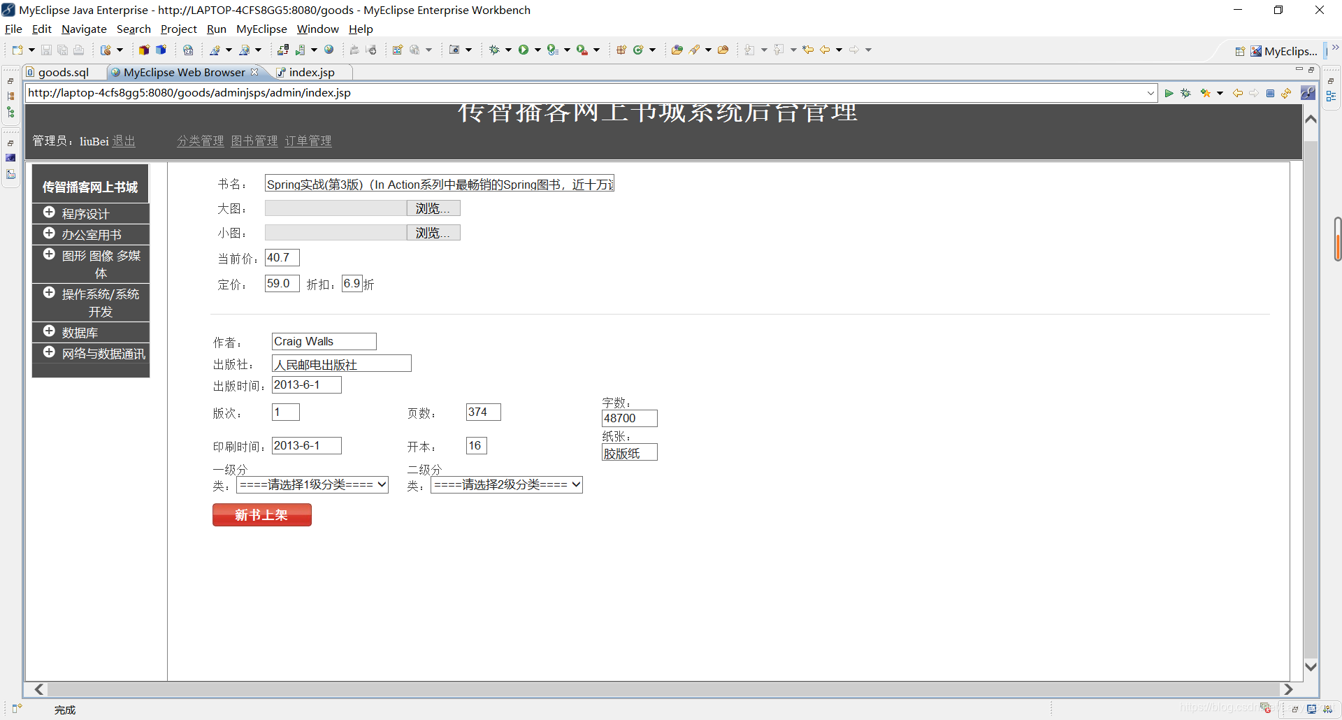Open the URL address bar history dropdown
The width and height of the screenshot is (1342, 720).
point(1150,93)
